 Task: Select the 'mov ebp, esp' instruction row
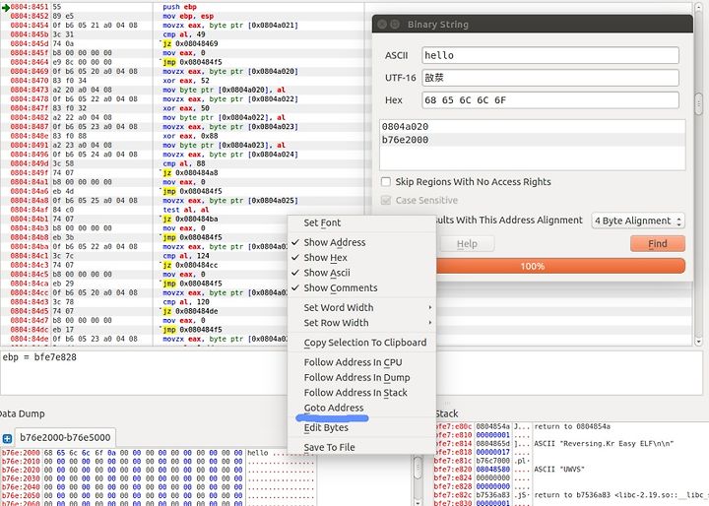188,16
